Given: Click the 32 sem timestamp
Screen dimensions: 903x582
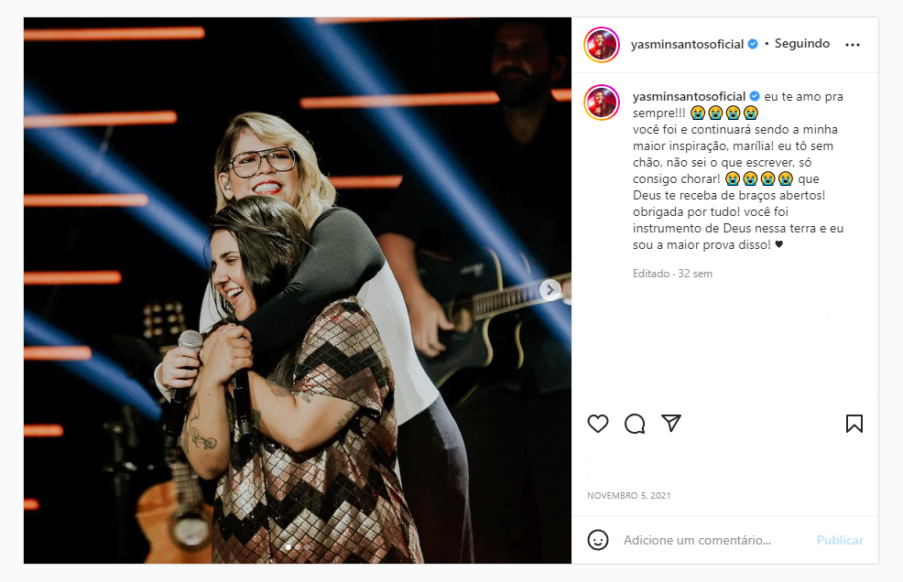Looking at the screenshot, I should (x=695, y=274).
